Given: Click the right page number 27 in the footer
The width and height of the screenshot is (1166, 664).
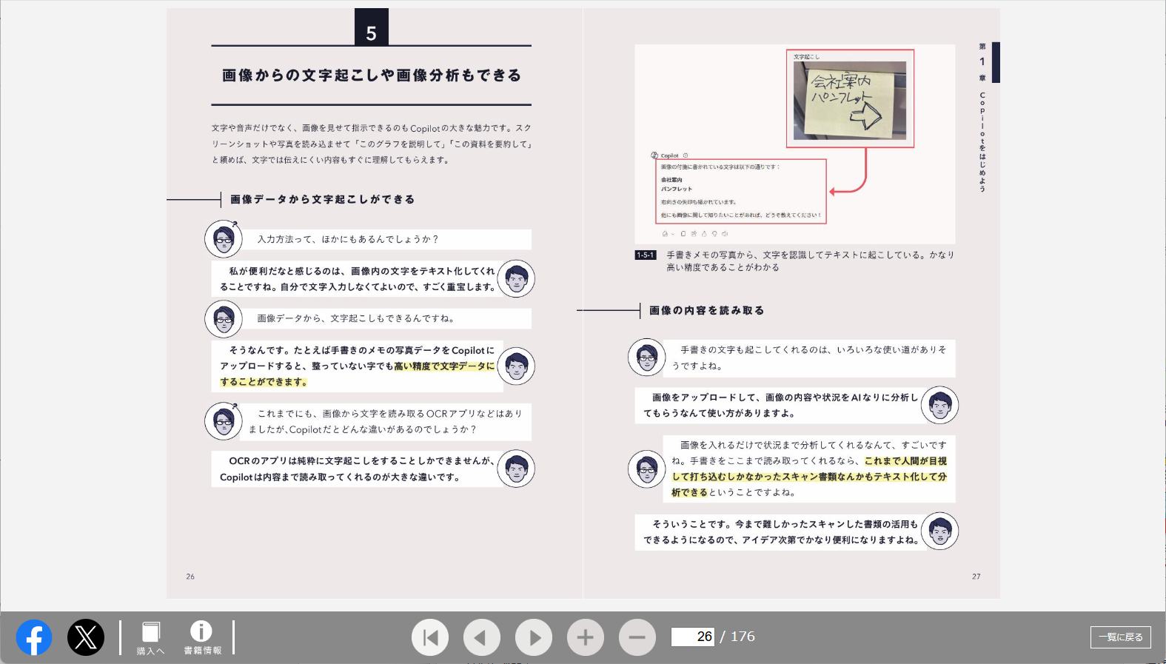Looking at the screenshot, I should click(976, 577).
